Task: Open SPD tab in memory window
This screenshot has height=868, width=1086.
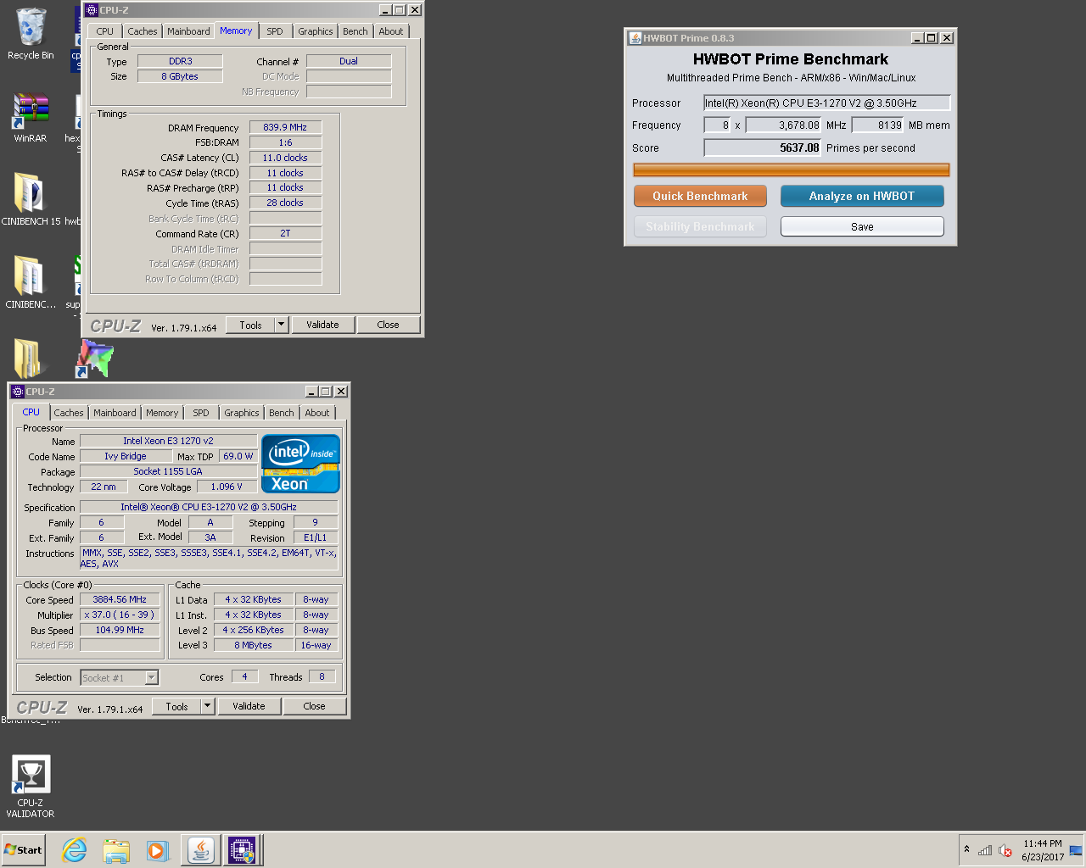Action: pos(275,31)
